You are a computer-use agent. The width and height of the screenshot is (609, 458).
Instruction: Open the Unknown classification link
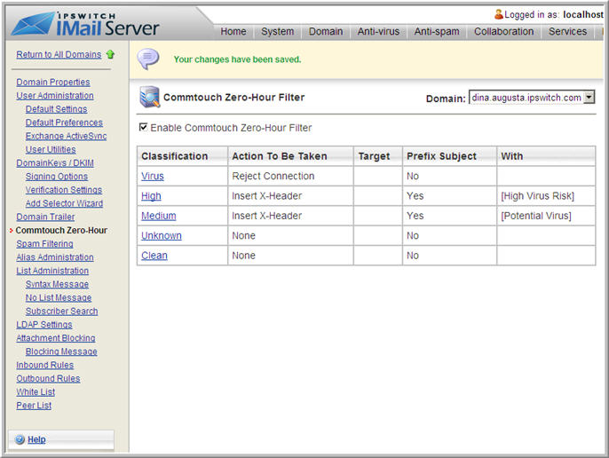click(162, 236)
